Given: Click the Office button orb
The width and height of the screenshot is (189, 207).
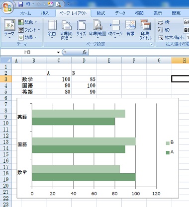Looking at the screenshot, I should 7,7.
